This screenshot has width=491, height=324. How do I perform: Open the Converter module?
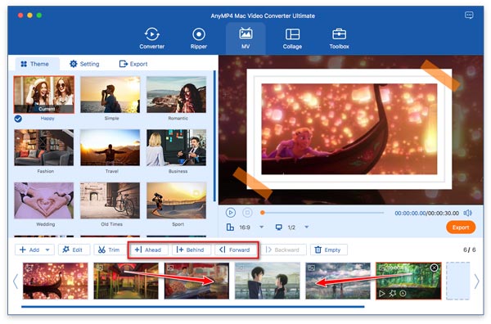(151, 38)
